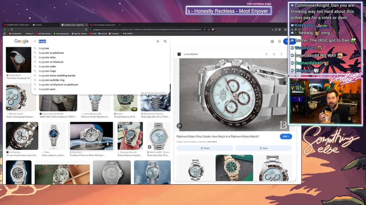The image size is (366, 205).
Task: Open the r/LivestreamFail bookmark
Action: 15,34
